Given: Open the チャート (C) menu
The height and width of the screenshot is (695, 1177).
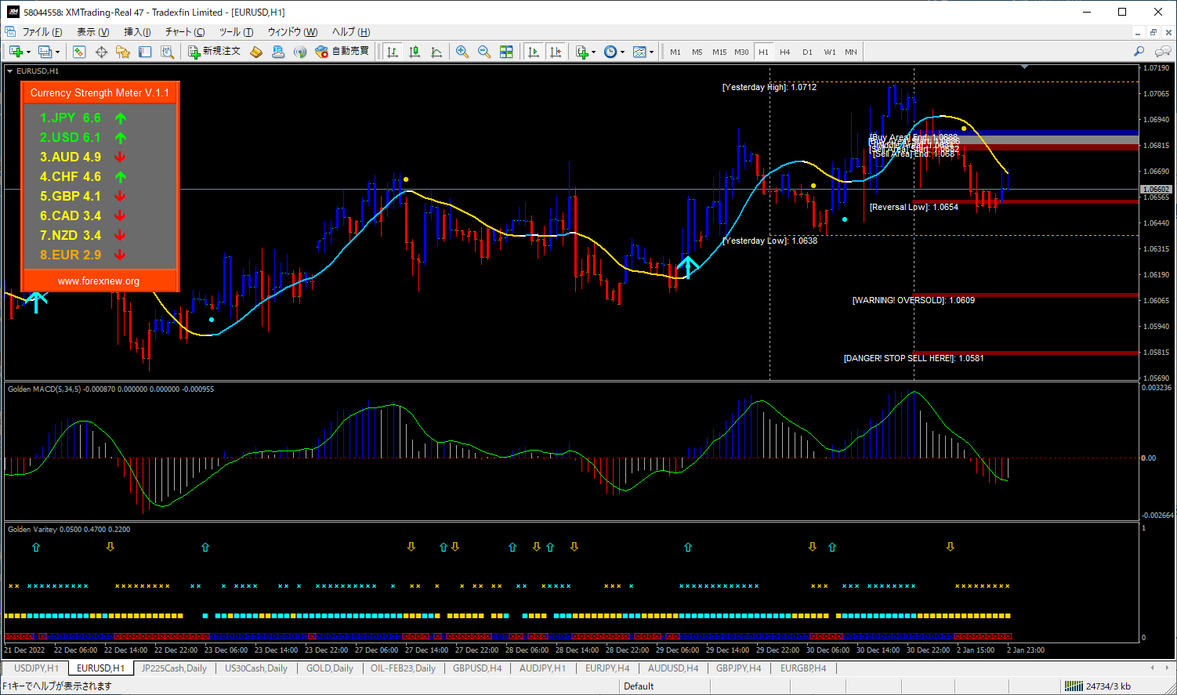Looking at the screenshot, I should [185, 32].
